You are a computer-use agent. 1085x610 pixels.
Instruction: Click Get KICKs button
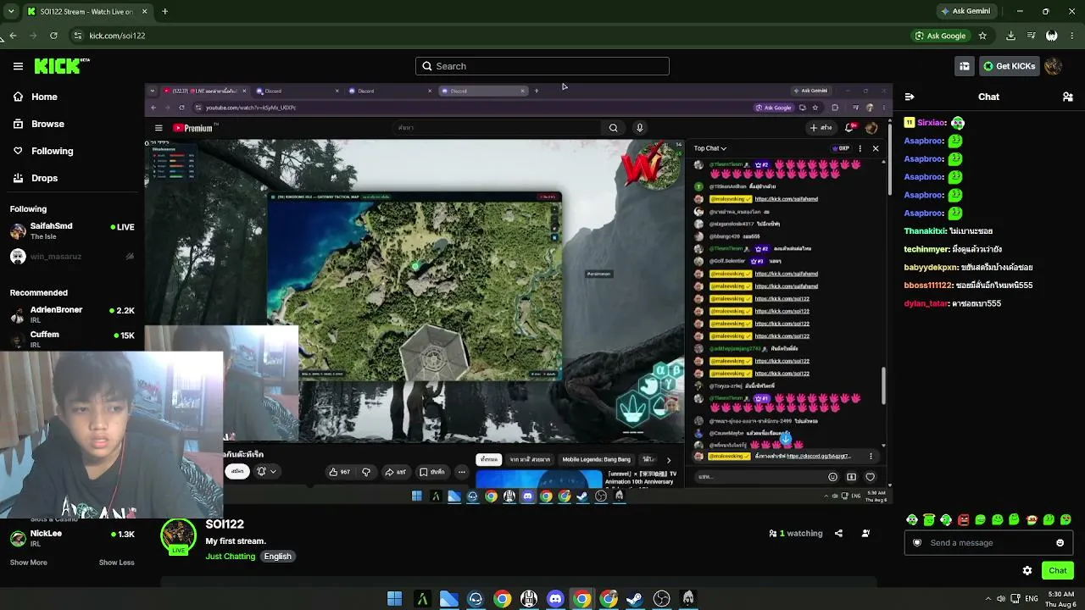pos(1009,66)
